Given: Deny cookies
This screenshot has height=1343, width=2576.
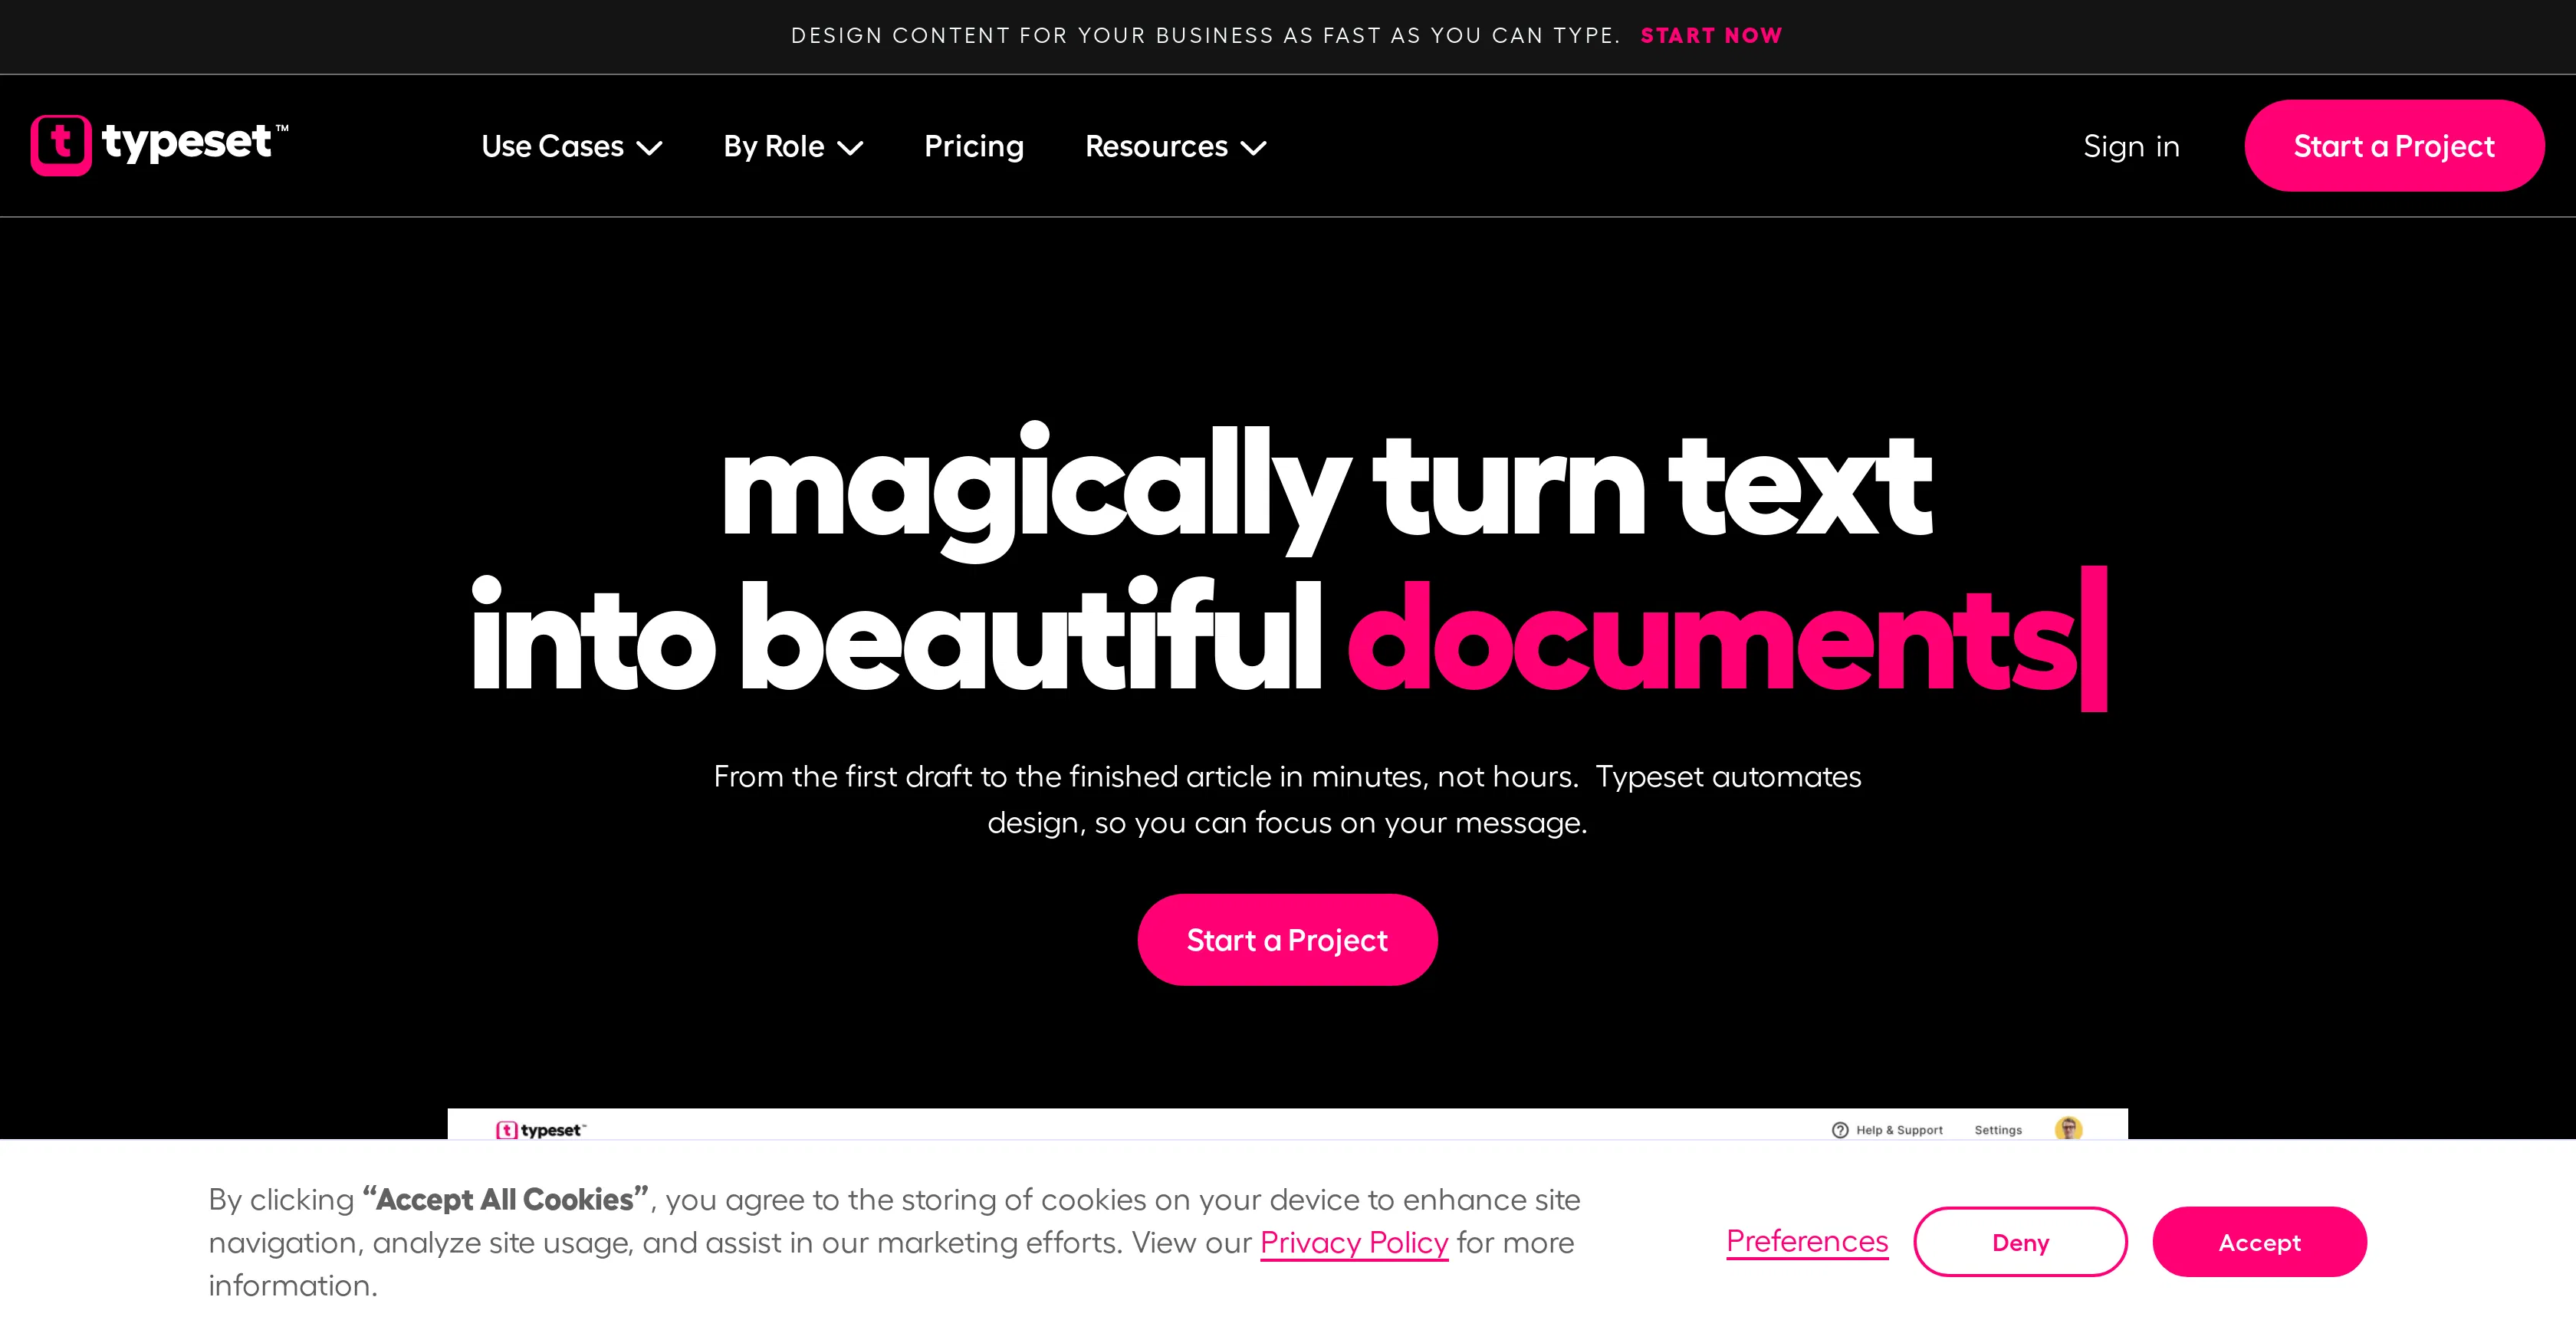Looking at the screenshot, I should click(x=2020, y=1241).
